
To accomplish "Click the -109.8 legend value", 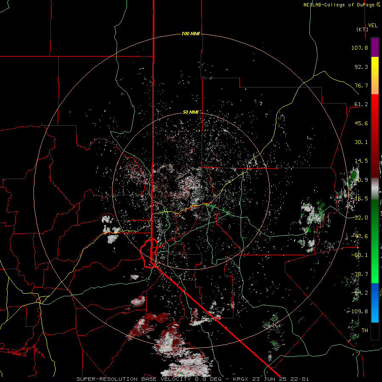I will (358, 312).
